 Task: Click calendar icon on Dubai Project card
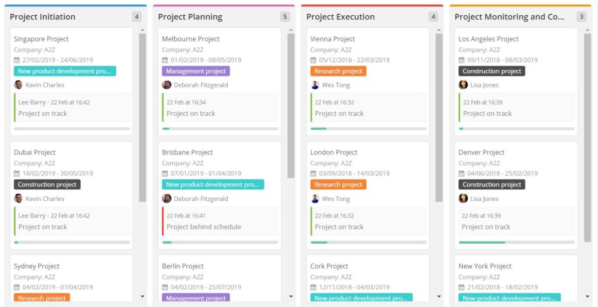[x=17, y=174]
